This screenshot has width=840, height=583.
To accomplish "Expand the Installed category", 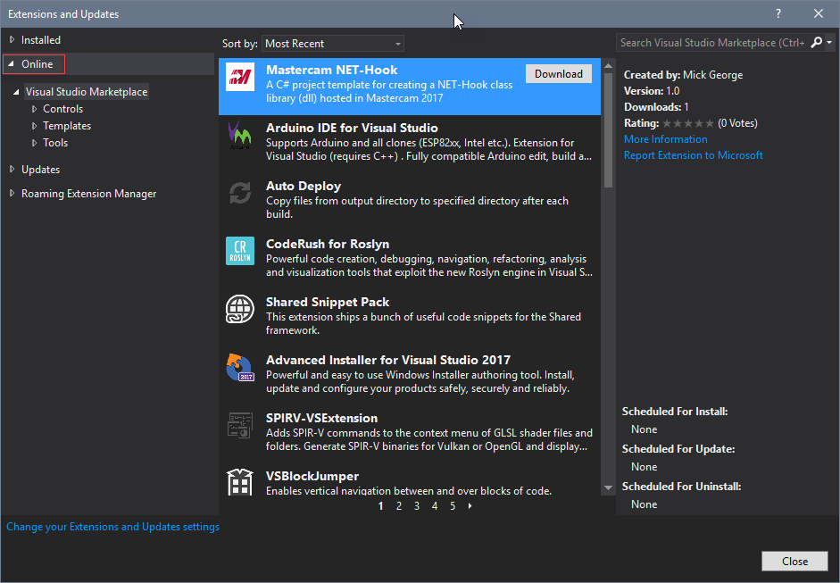I will (12, 40).
